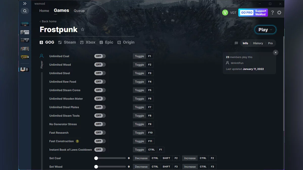Viewport: 303px width, 170px height.
Task: Turn on No Generator Stress
Action: (100, 124)
